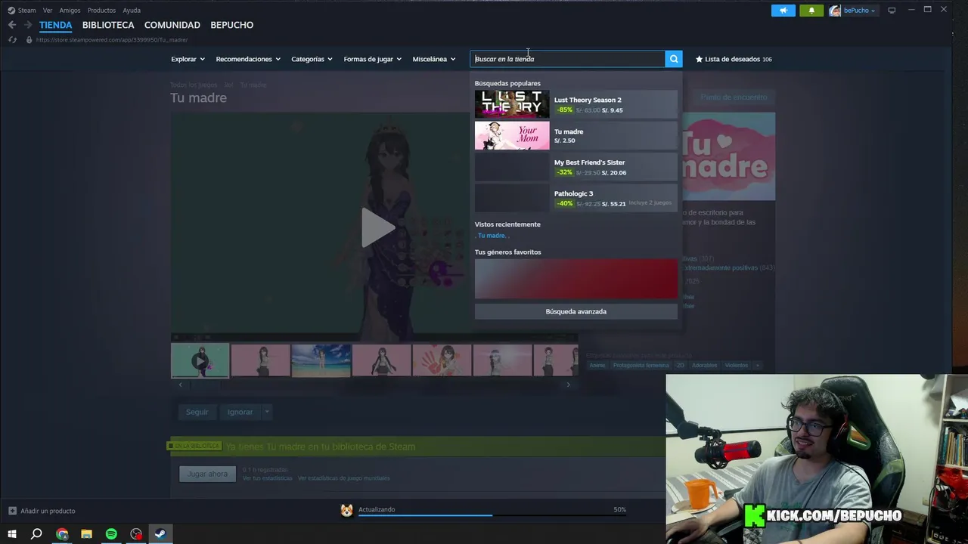Click the store URL address text
Viewport: 968px width, 544px height.
tap(112, 39)
